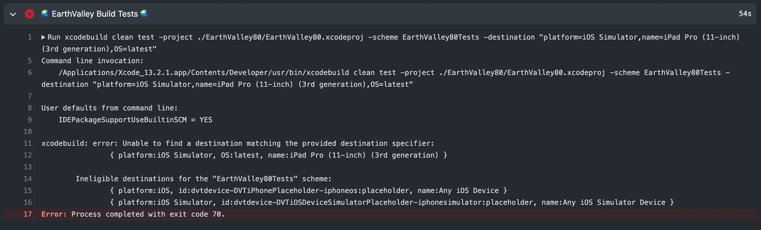Click line number 9 link
Viewport: 761px width, 230px height.
coord(29,120)
